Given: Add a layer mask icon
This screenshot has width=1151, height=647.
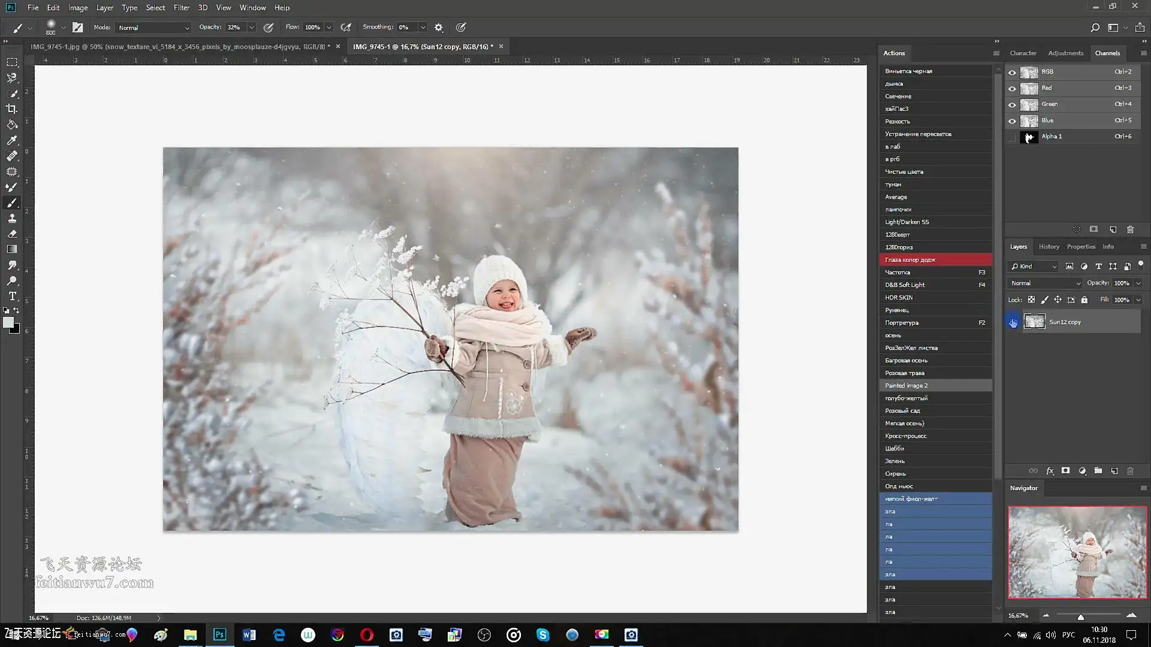Looking at the screenshot, I should point(1065,471).
